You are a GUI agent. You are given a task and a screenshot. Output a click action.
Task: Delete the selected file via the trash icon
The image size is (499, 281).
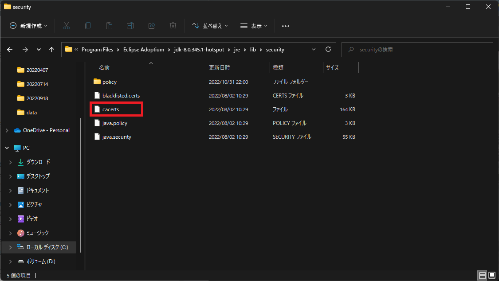pyautogui.click(x=173, y=25)
